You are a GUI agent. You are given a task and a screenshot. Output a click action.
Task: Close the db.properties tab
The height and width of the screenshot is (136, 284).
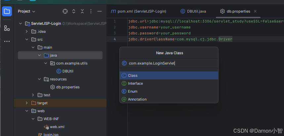click(x=255, y=11)
